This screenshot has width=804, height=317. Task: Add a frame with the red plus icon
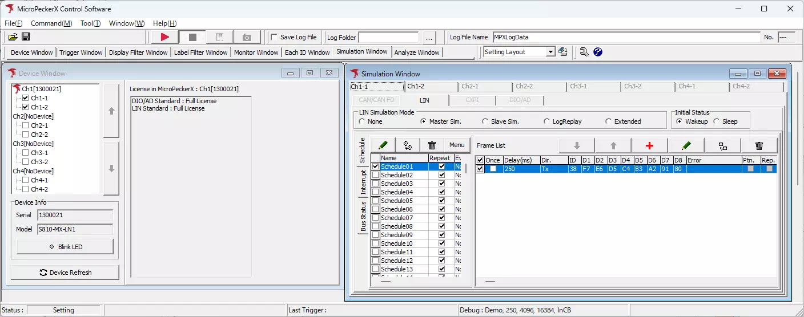(649, 145)
